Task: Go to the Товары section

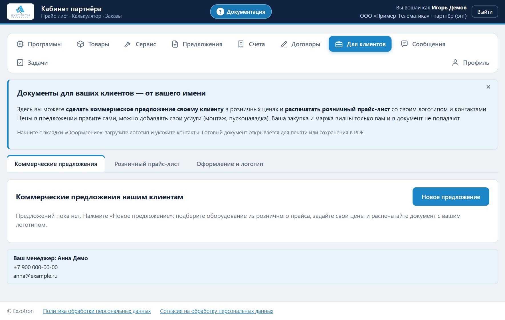Action: pyautogui.click(x=93, y=44)
